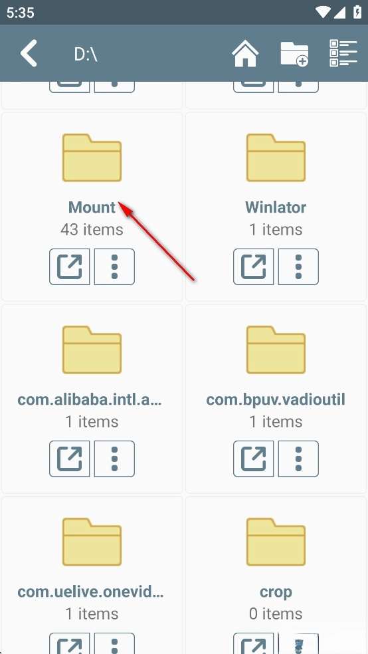368x654 pixels.
Task: Expand the three-dot menu under Mount
Action: click(115, 267)
